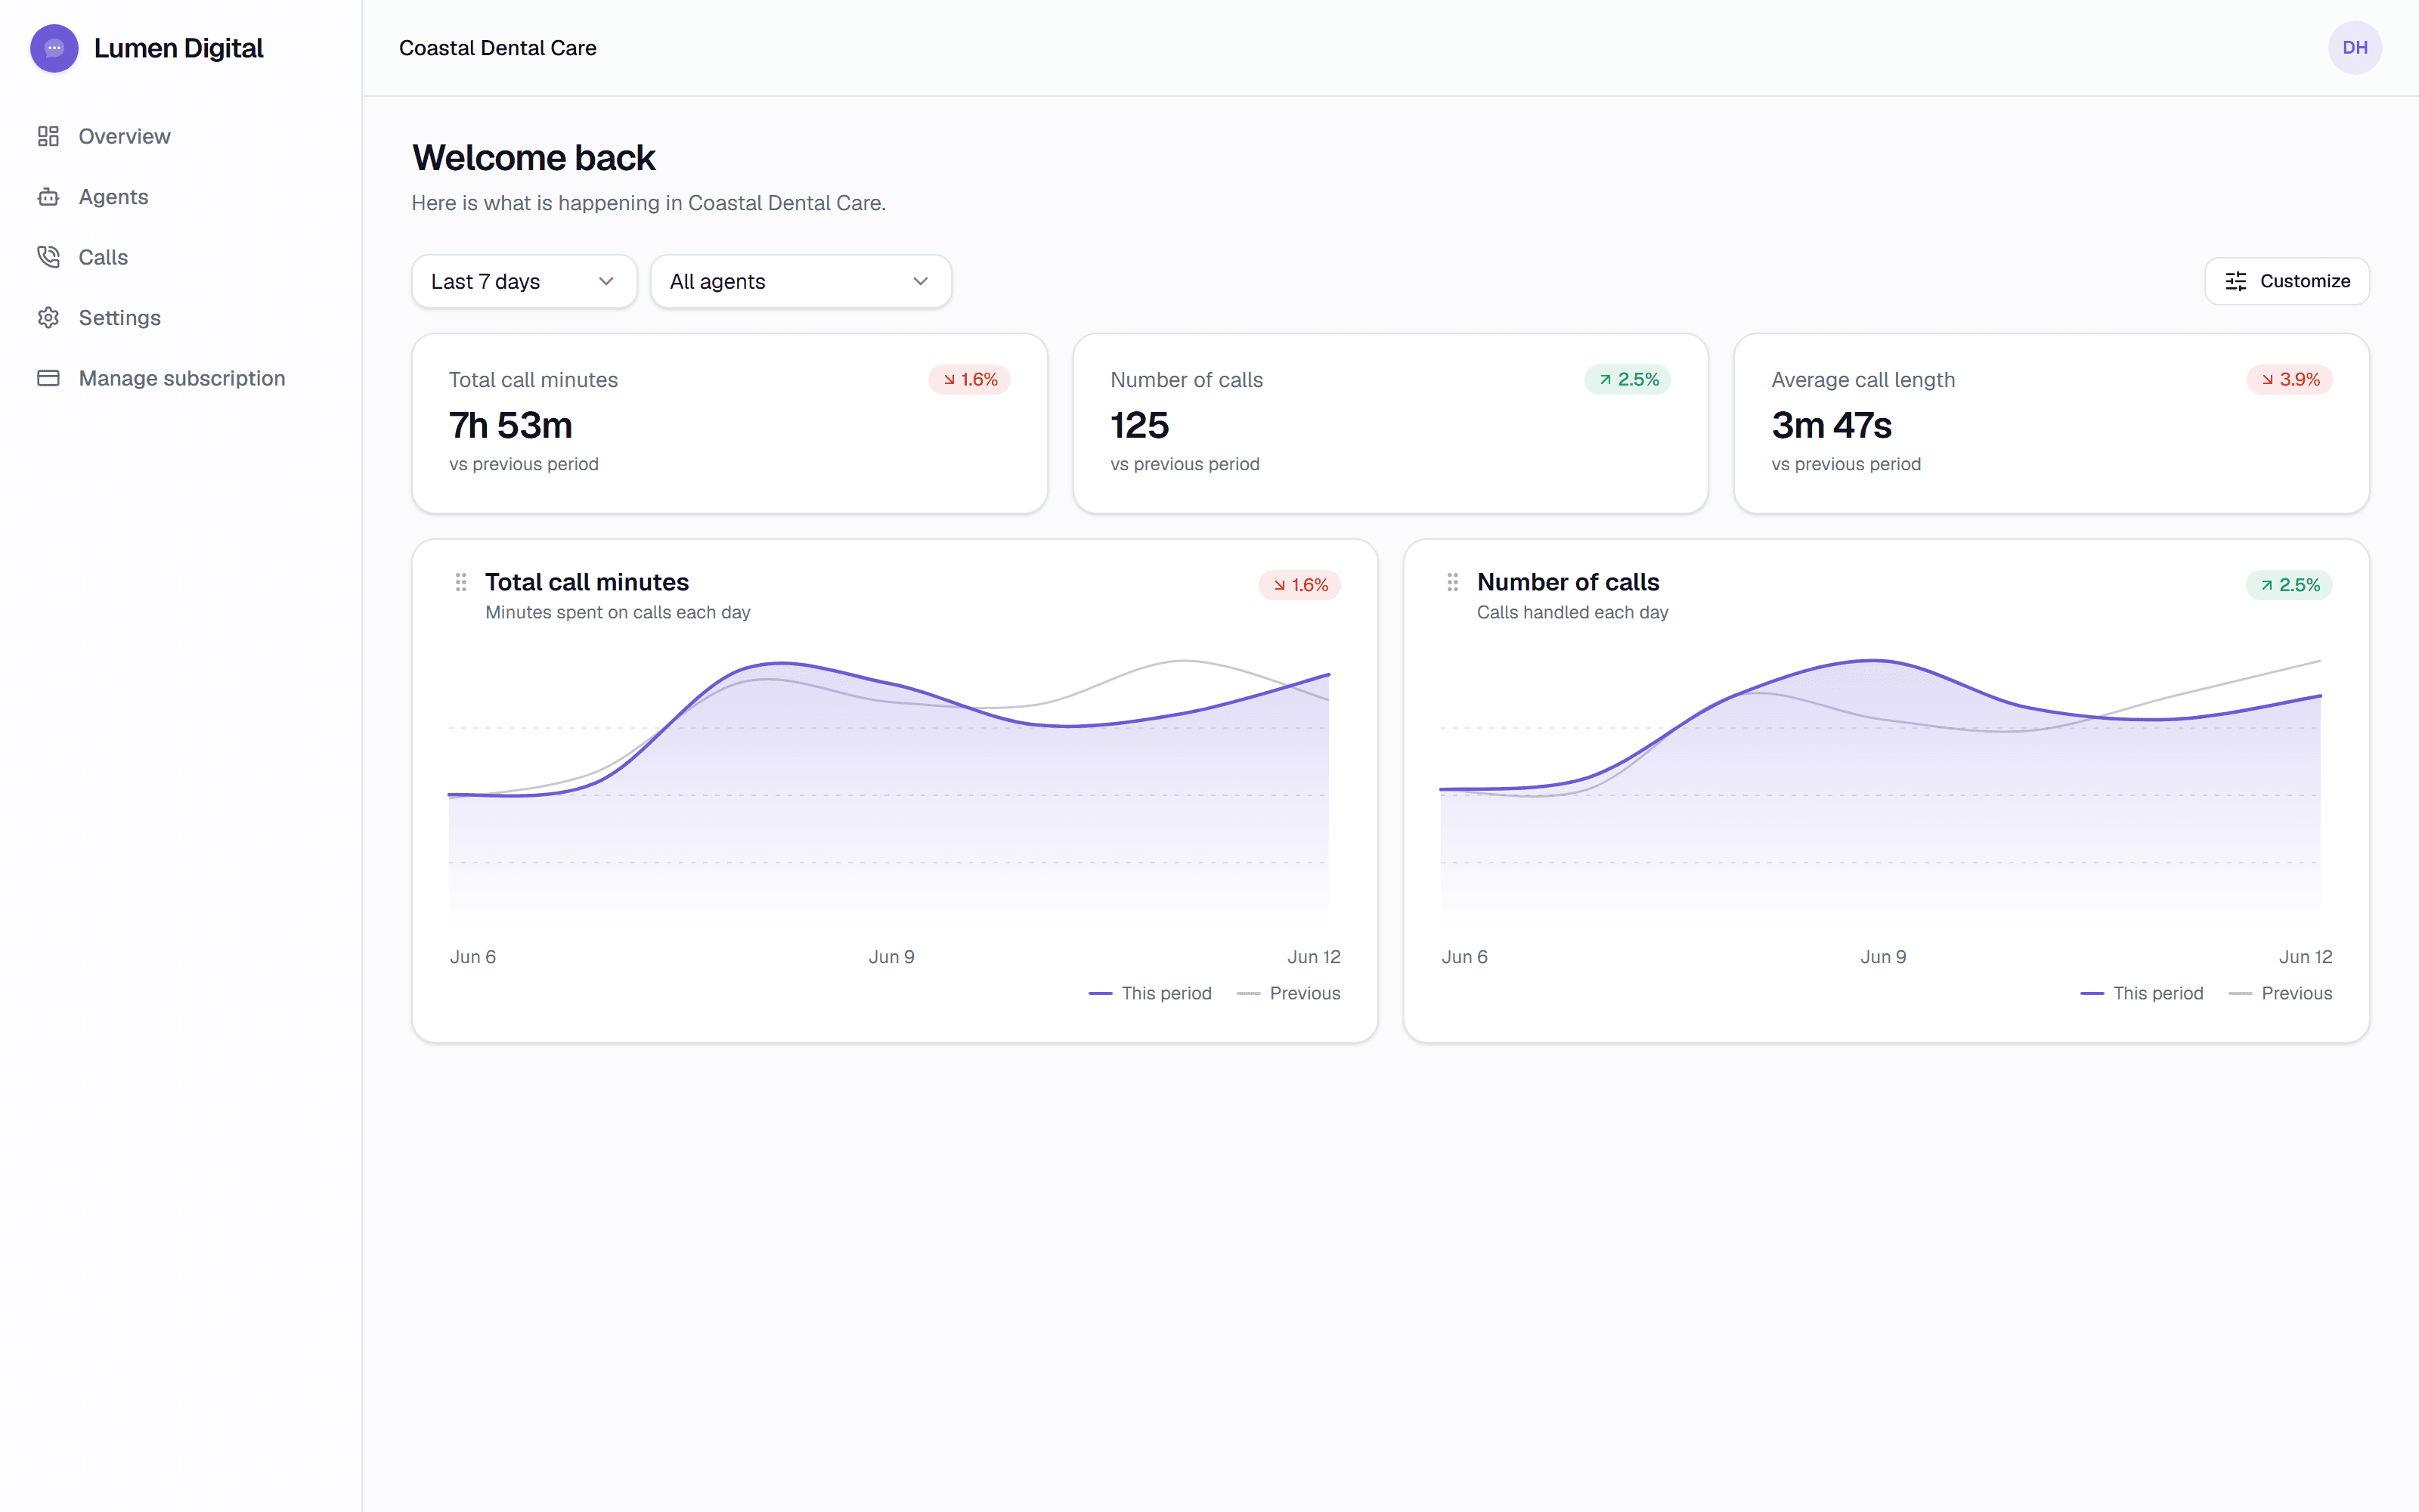Grab the Number of calls chart drag handle
Viewport: 2419px width, 1512px height.
pyautogui.click(x=1452, y=582)
